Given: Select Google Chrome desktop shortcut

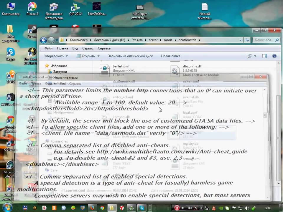Looking at the screenshot, I should [10, 124].
